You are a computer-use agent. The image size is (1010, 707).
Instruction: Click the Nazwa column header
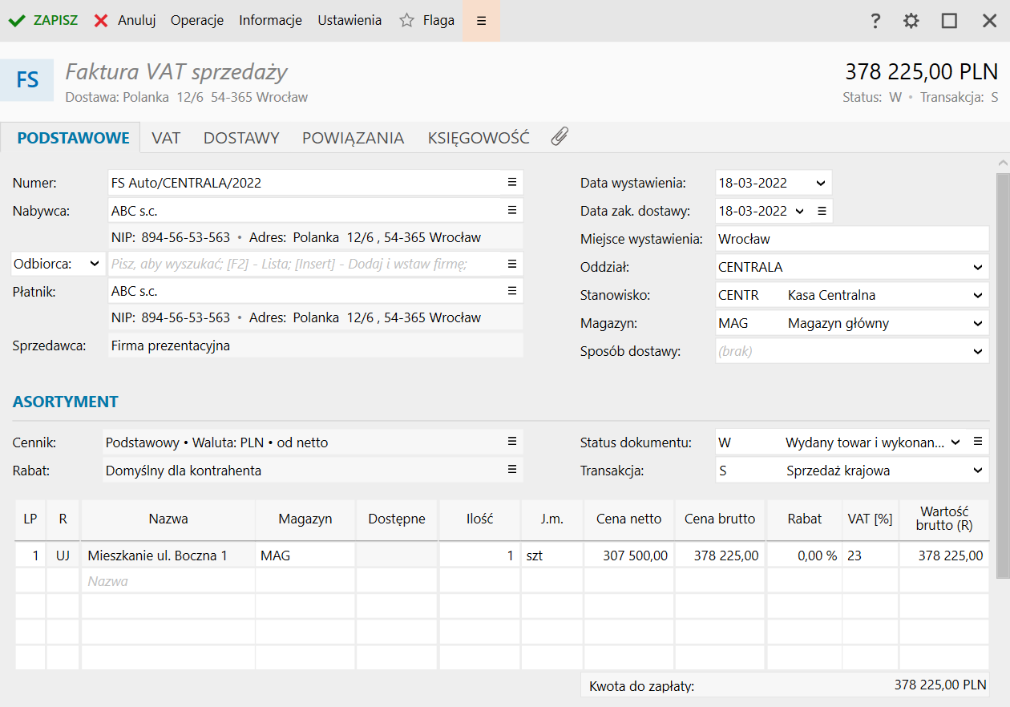(x=168, y=519)
